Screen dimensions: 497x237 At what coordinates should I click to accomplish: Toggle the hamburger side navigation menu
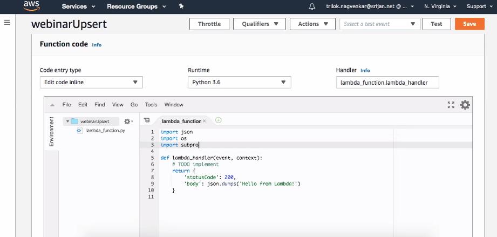[x=7, y=23]
